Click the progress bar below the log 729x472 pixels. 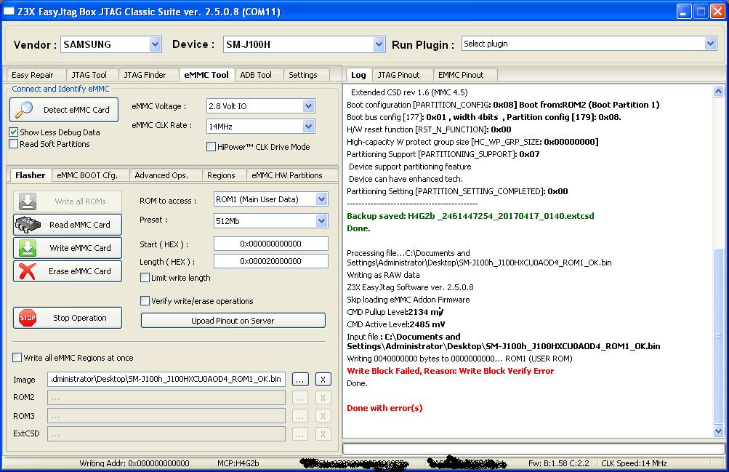[x=533, y=448]
